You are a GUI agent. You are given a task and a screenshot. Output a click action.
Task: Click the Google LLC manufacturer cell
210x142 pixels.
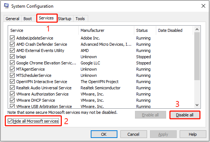[x=90, y=63]
